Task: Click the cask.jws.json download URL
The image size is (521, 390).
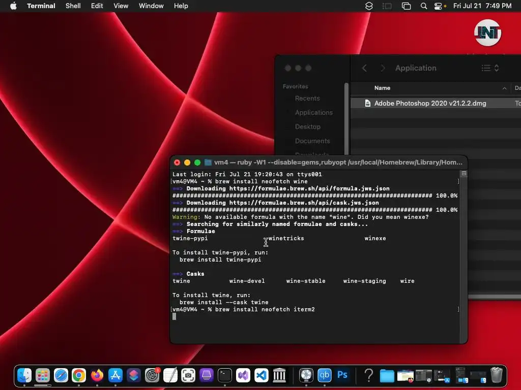Action: coord(304,203)
